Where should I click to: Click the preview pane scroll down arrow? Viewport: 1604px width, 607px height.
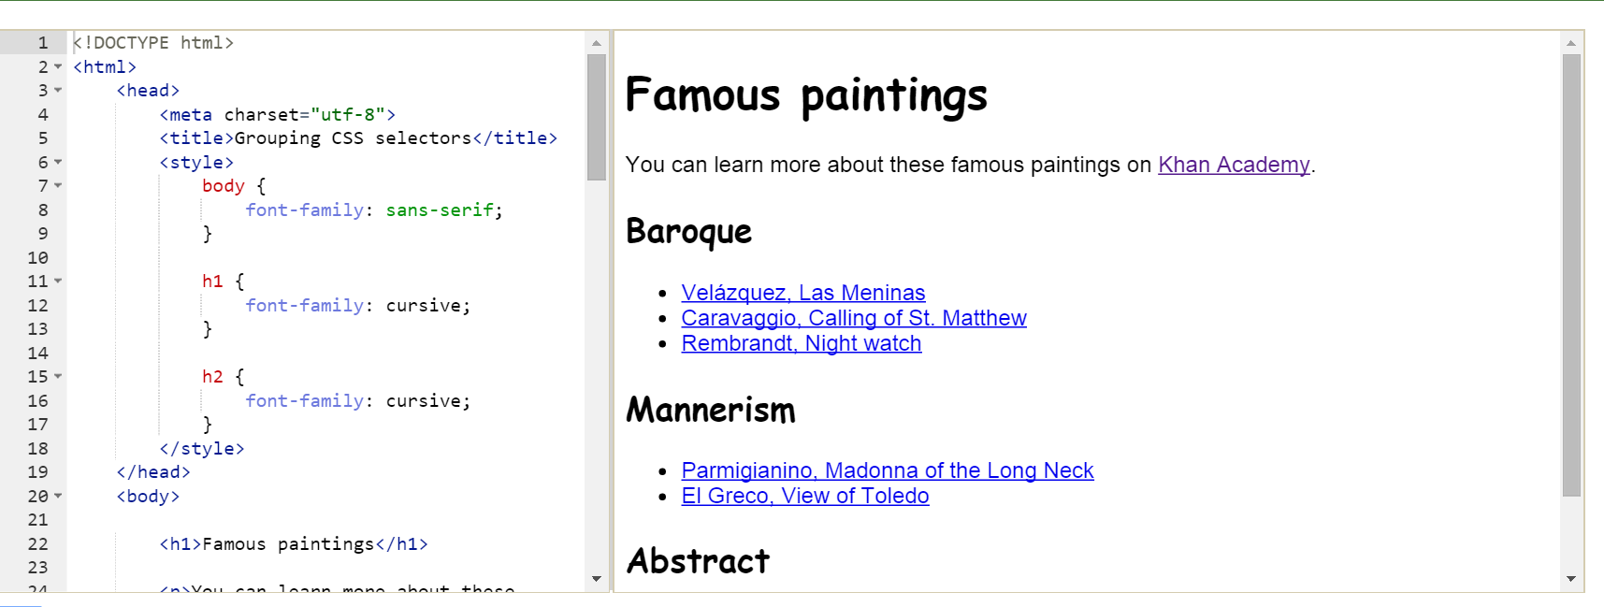point(1571,579)
